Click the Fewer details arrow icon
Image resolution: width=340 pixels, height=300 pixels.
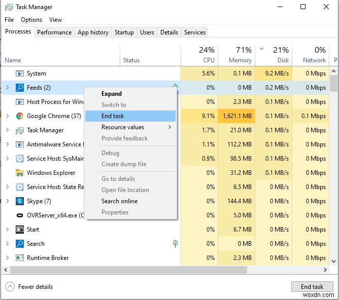pyautogui.click(x=10, y=287)
